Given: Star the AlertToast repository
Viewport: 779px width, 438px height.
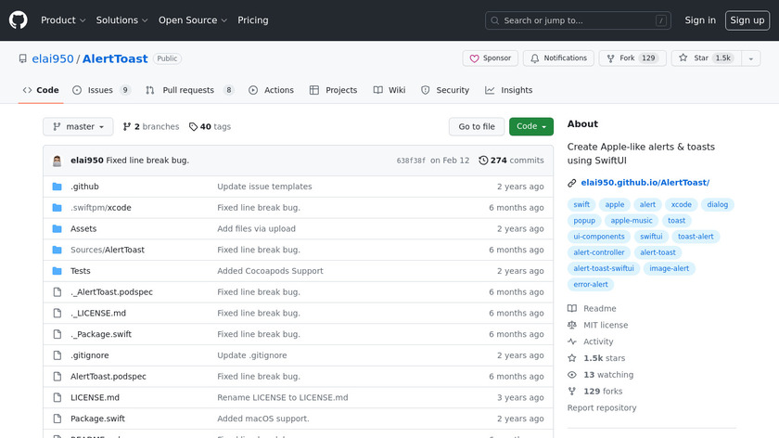Looking at the screenshot, I should [x=704, y=58].
